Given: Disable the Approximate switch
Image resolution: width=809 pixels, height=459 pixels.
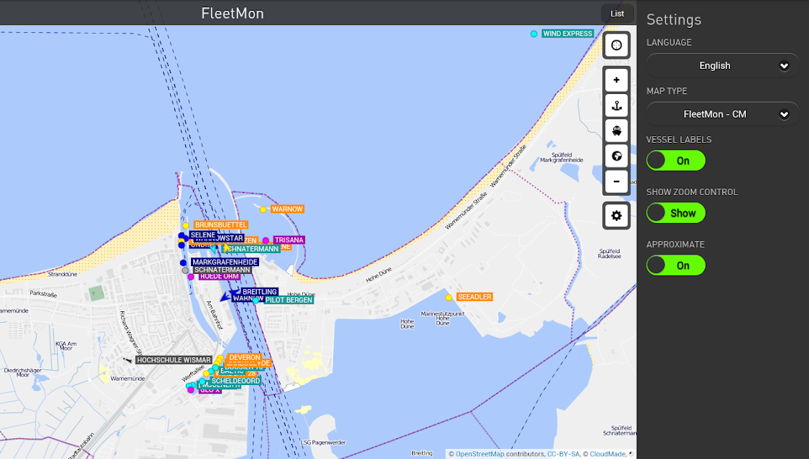Looking at the screenshot, I should [676, 265].
